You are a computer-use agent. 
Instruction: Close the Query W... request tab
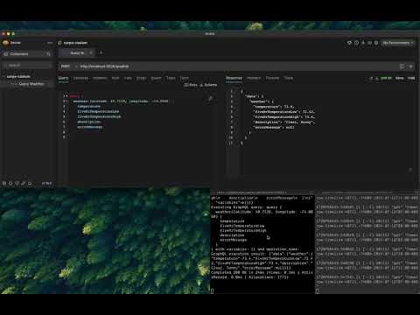tap(91, 52)
